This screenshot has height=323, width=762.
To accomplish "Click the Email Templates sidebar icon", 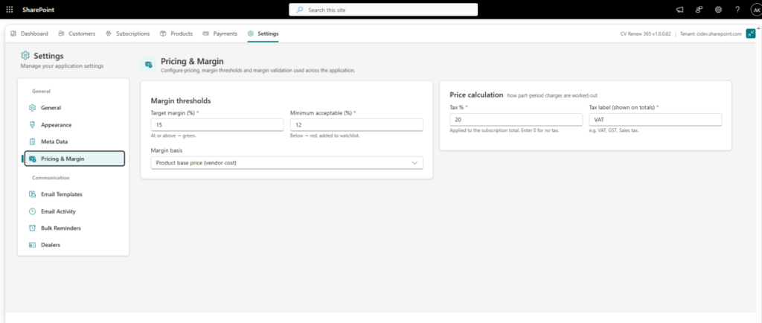I will pyautogui.click(x=32, y=194).
